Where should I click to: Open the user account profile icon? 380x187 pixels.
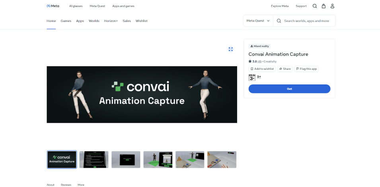click(x=332, y=6)
